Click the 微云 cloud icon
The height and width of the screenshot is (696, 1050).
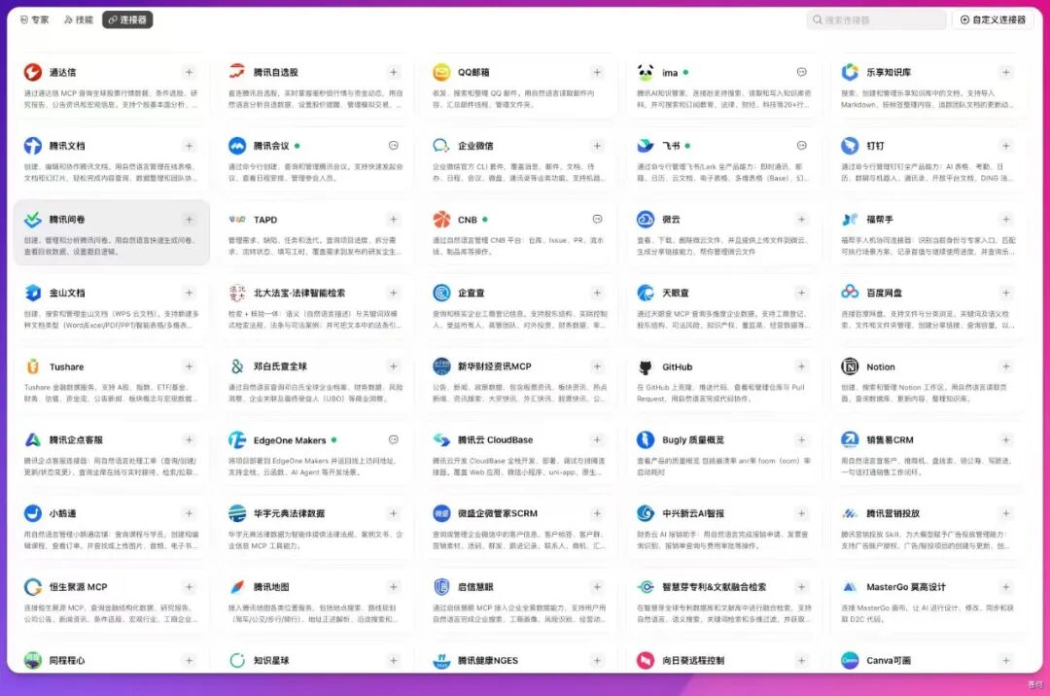[646, 219]
